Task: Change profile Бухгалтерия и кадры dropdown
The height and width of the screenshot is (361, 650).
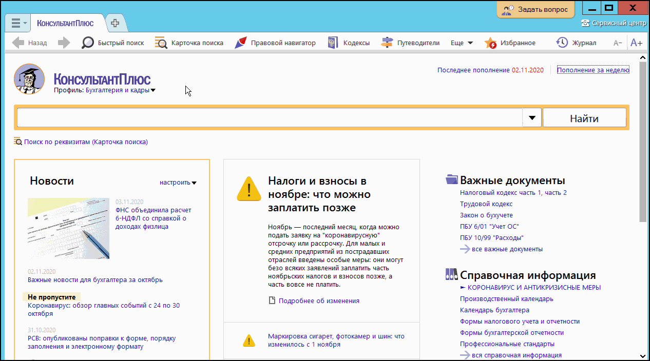Action: (x=121, y=90)
